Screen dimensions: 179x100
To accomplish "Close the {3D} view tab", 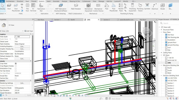I will (x=98, y=20).
